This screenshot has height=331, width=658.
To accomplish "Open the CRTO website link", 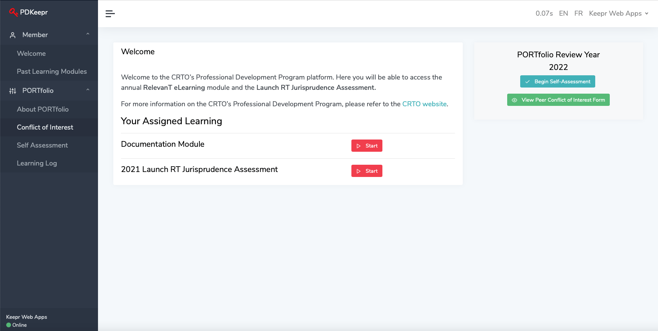I will coord(424,104).
